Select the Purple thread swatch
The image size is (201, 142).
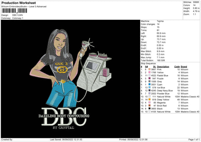149,78
